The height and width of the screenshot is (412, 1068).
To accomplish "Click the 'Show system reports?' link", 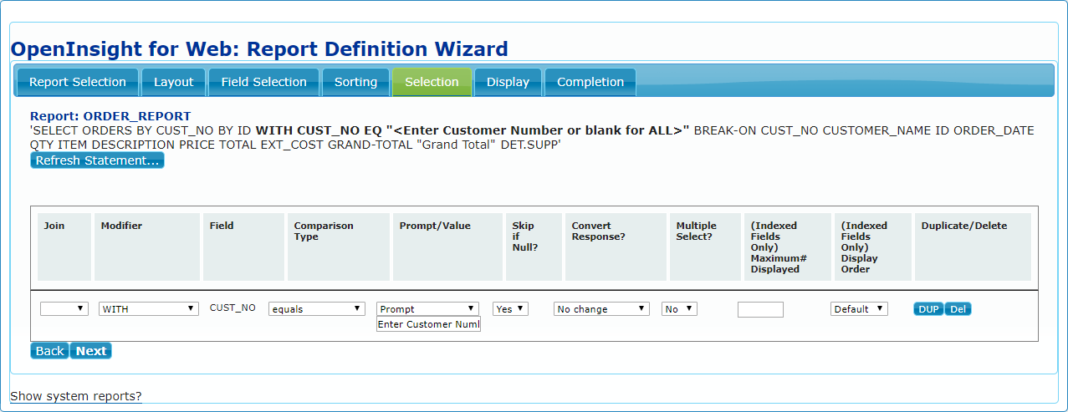I will click(76, 396).
